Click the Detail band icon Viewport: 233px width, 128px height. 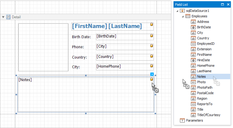click(x=9, y=17)
